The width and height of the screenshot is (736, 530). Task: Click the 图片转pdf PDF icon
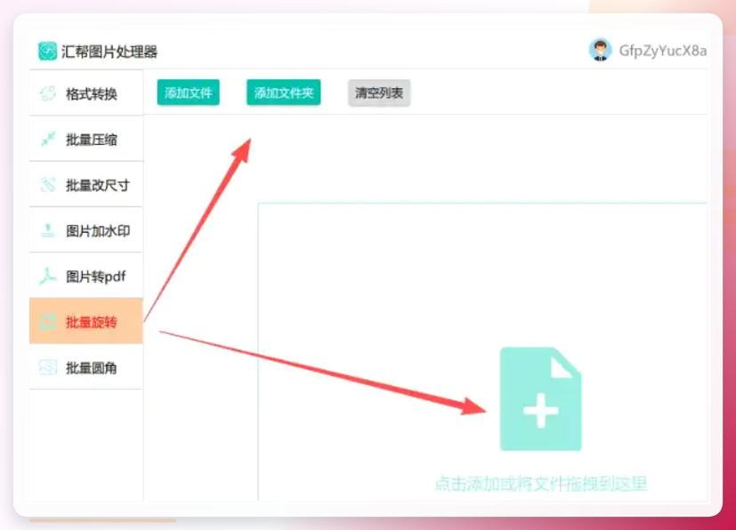[x=47, y=276]
